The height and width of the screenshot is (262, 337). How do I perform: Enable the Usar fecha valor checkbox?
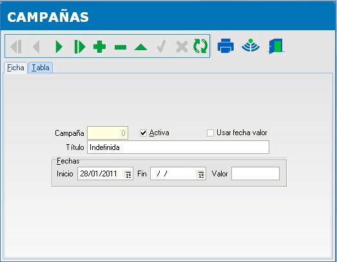pyautogui.click(x=210, y=133)
